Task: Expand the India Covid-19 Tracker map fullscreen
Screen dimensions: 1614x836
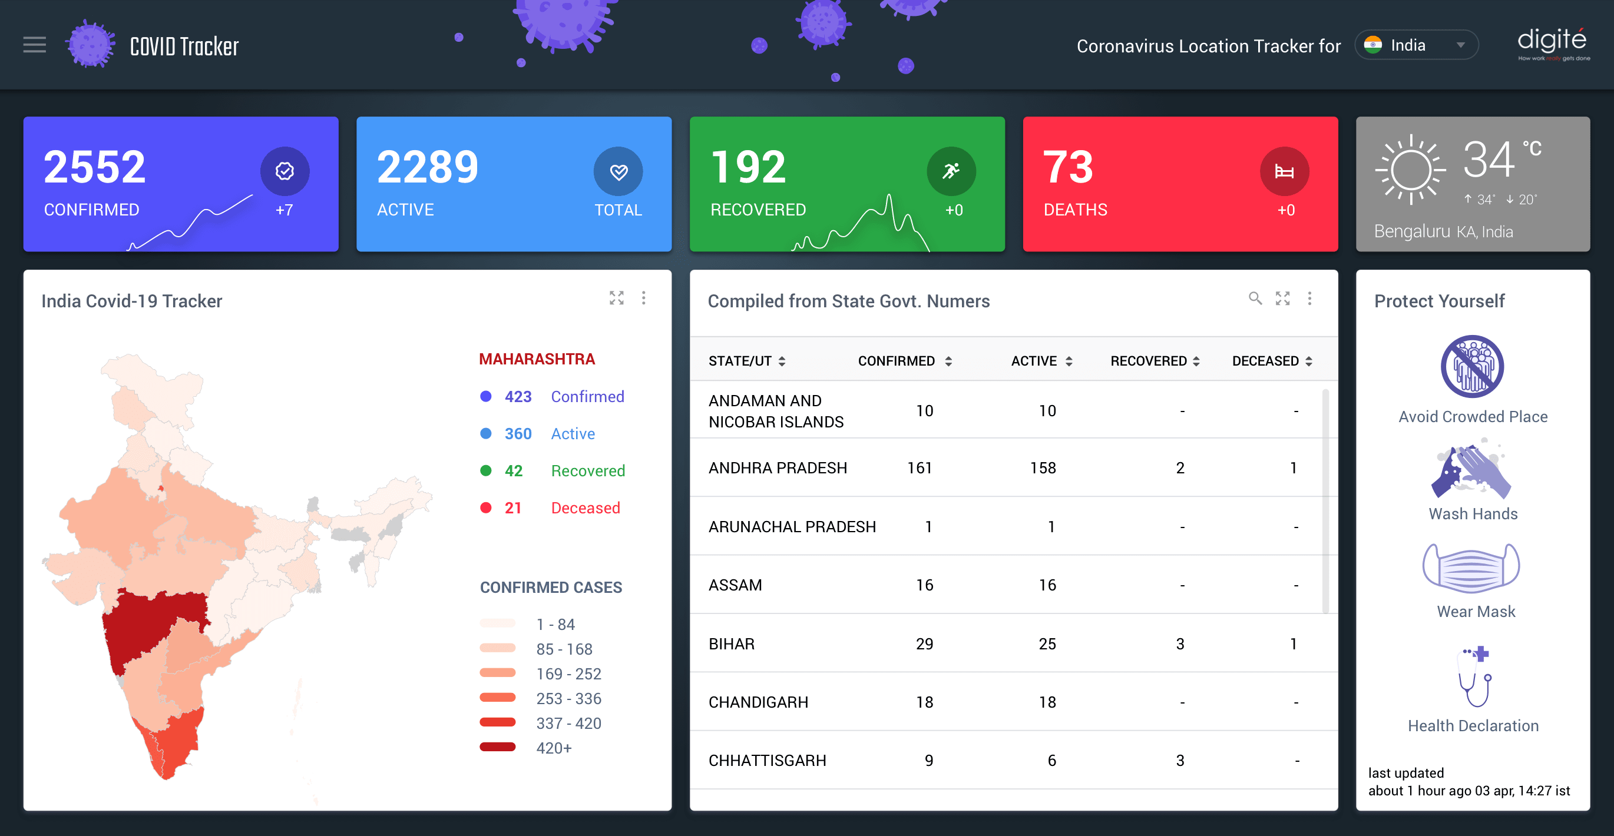Action: tap(617, 298)
